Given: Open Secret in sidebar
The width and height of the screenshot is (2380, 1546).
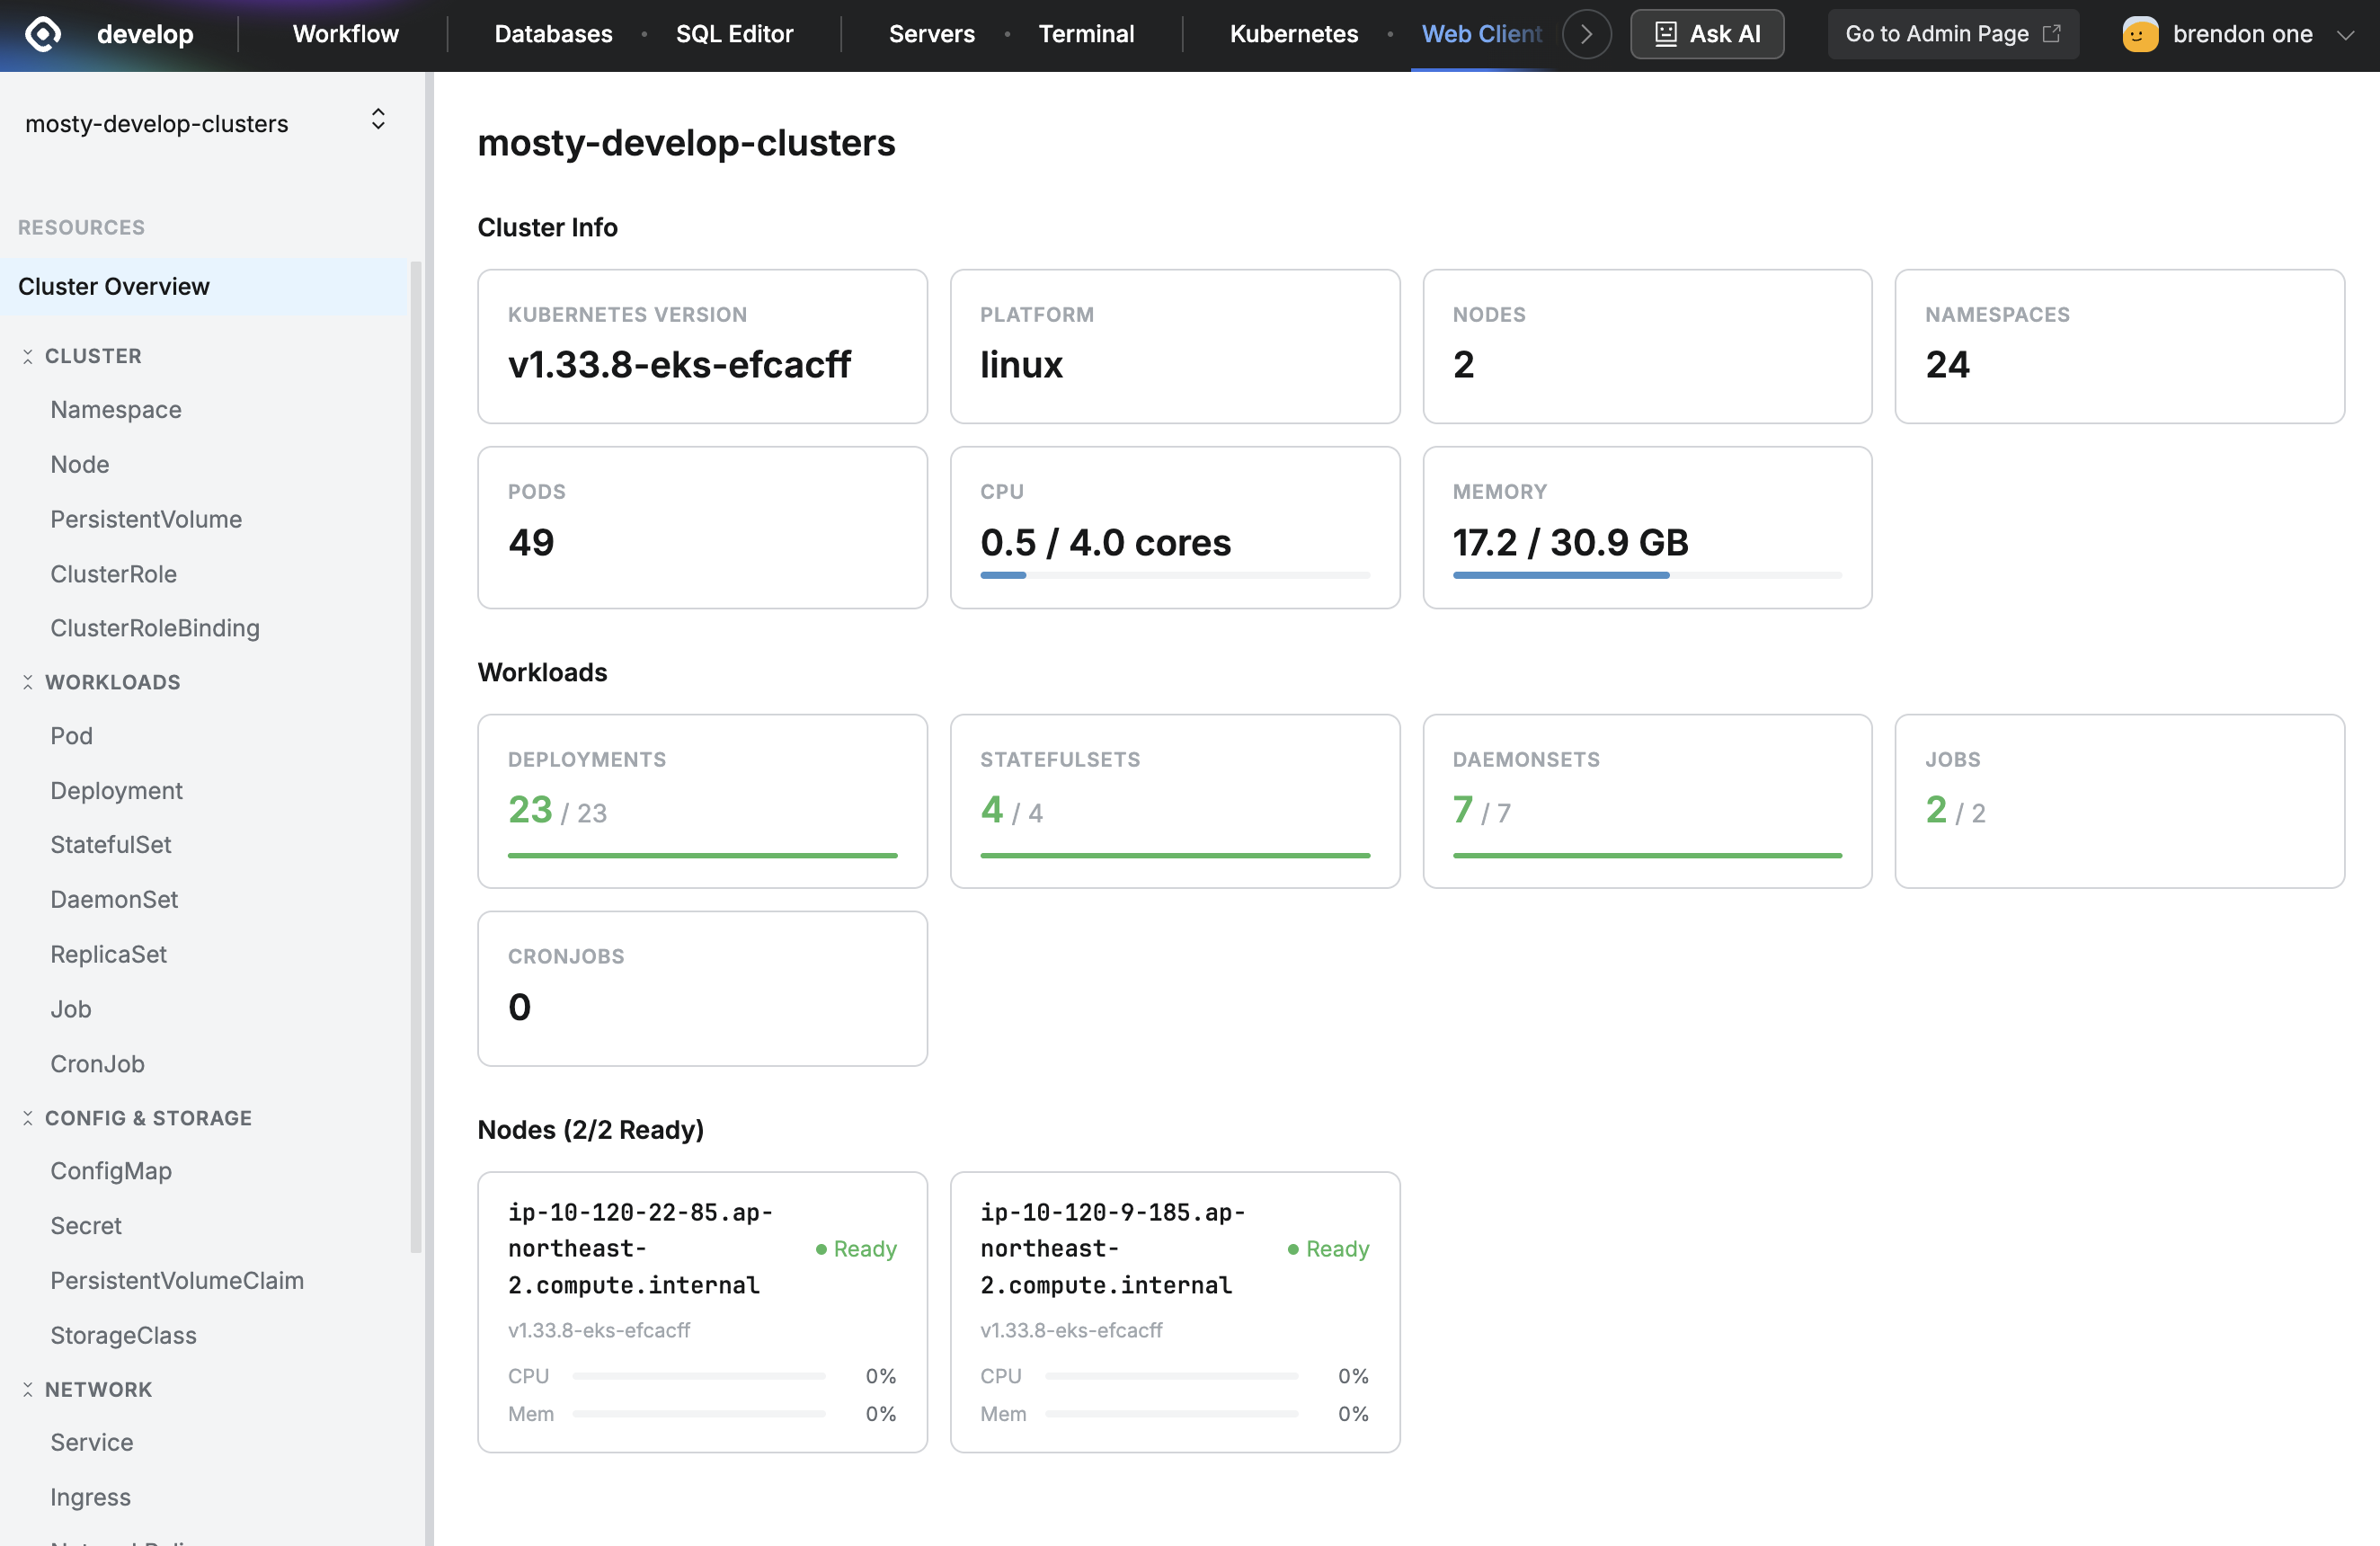Looking at the screenshot, I should [x=86, y=1226].
